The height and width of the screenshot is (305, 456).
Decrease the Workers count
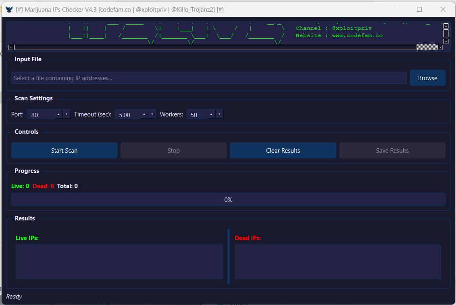[x=219, y=114]
